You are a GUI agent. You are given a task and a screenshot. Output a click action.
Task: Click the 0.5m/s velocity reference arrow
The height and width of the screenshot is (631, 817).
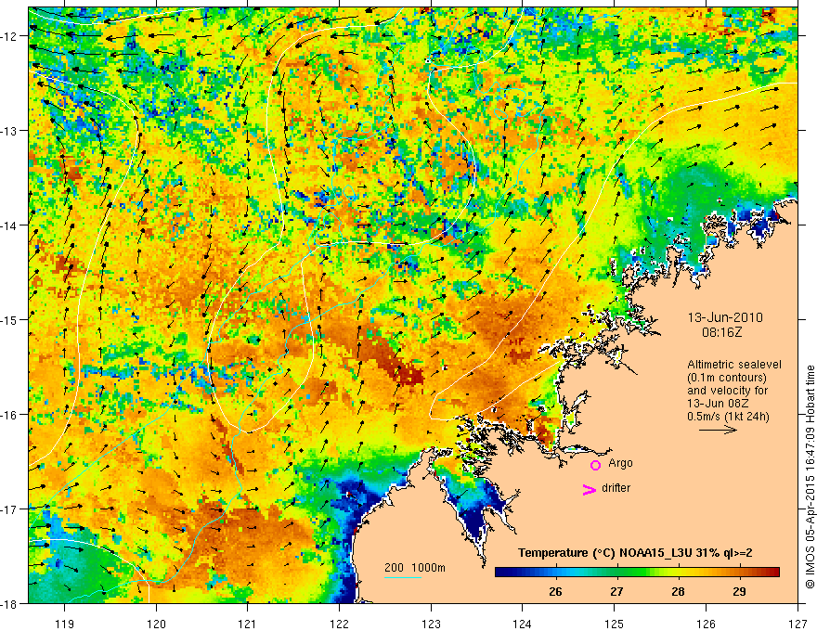[718, 430]
